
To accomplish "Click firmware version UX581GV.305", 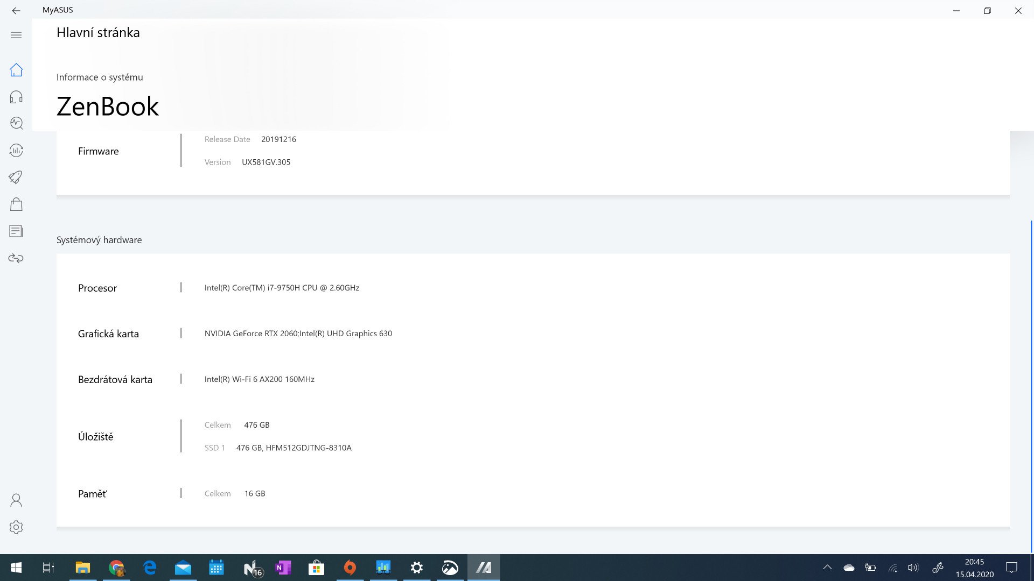I will coord(266,162).
